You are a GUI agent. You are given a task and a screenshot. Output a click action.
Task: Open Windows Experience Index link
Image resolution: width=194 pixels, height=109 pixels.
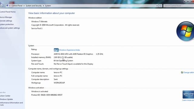point(69,50)
